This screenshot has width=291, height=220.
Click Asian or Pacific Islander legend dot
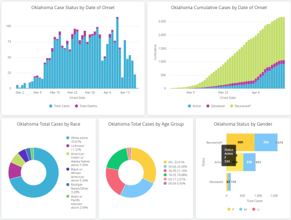(x=68, y=196)
